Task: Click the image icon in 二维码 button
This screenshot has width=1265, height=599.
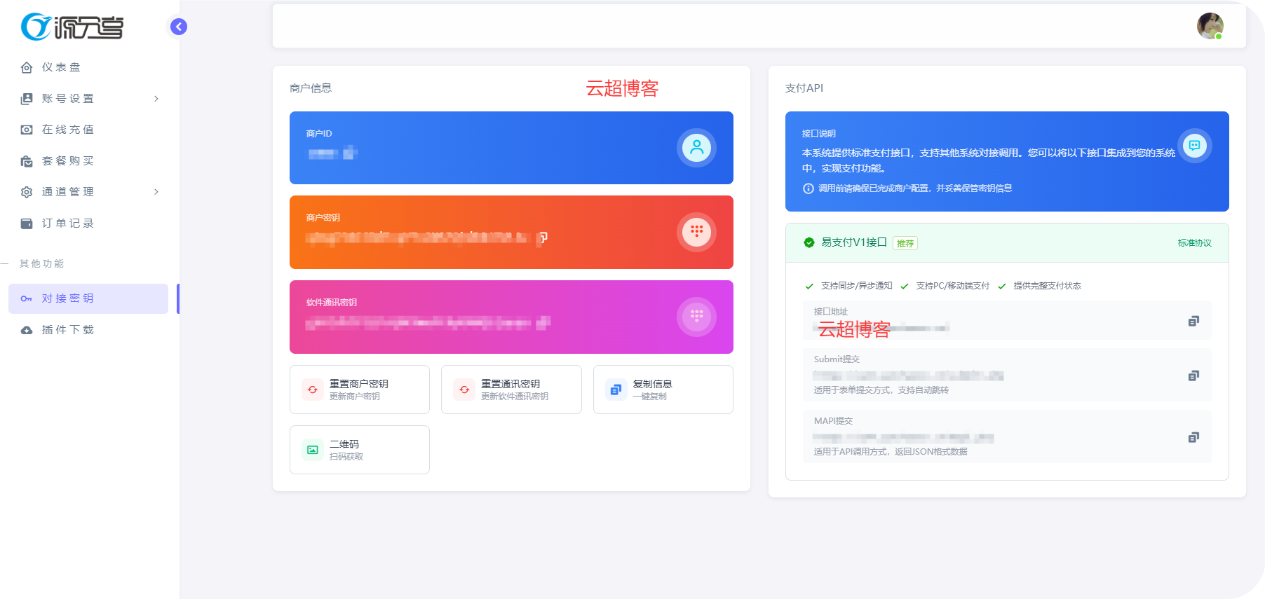Action: (x=313, y=450)
